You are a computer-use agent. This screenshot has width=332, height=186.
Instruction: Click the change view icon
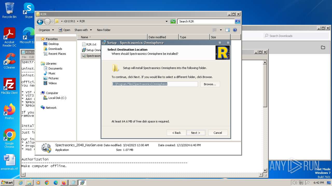(x=215, y=30)
